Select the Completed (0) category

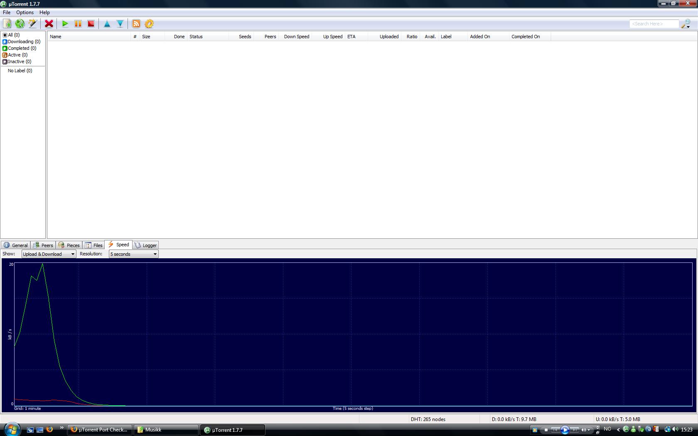(x=20, y=48)
